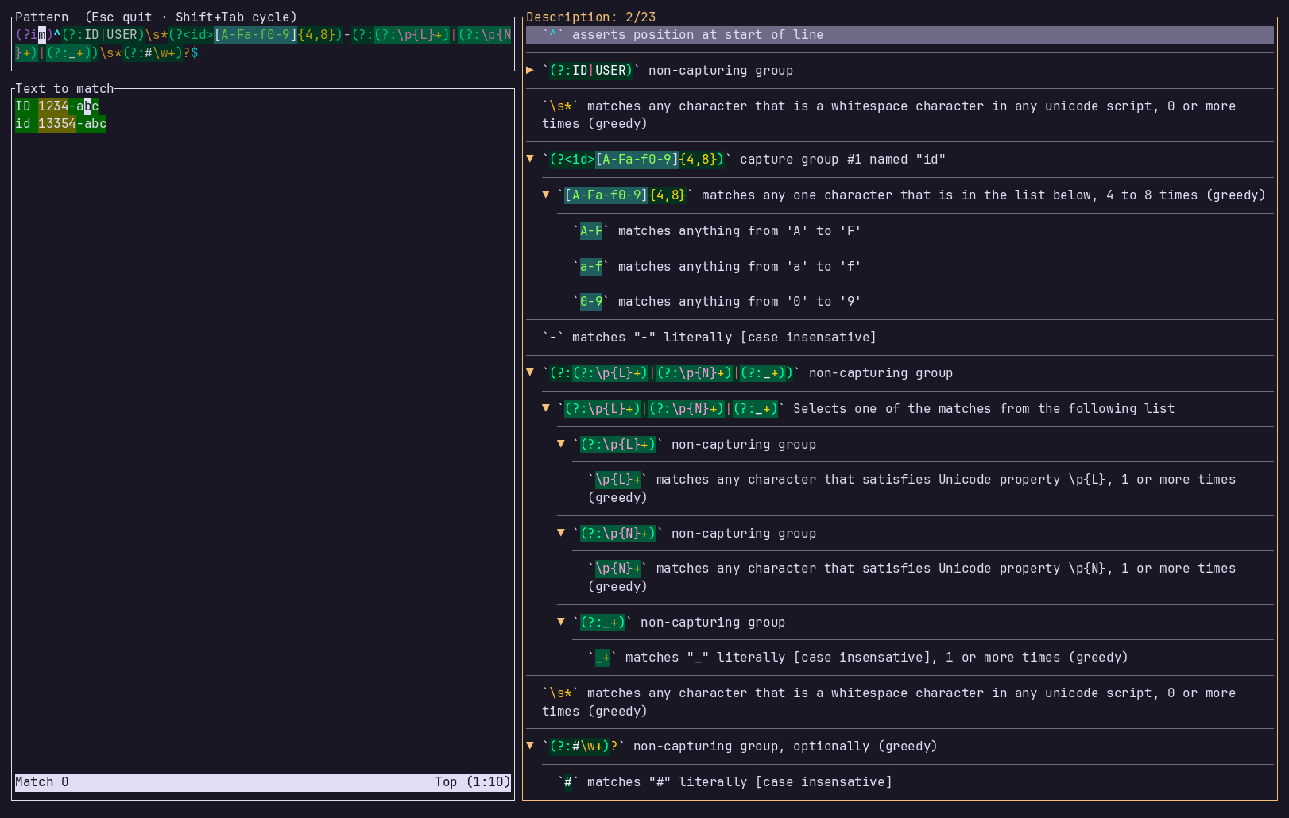
Task: Click the "Text to match" panel title
Action: coord(64,89)
